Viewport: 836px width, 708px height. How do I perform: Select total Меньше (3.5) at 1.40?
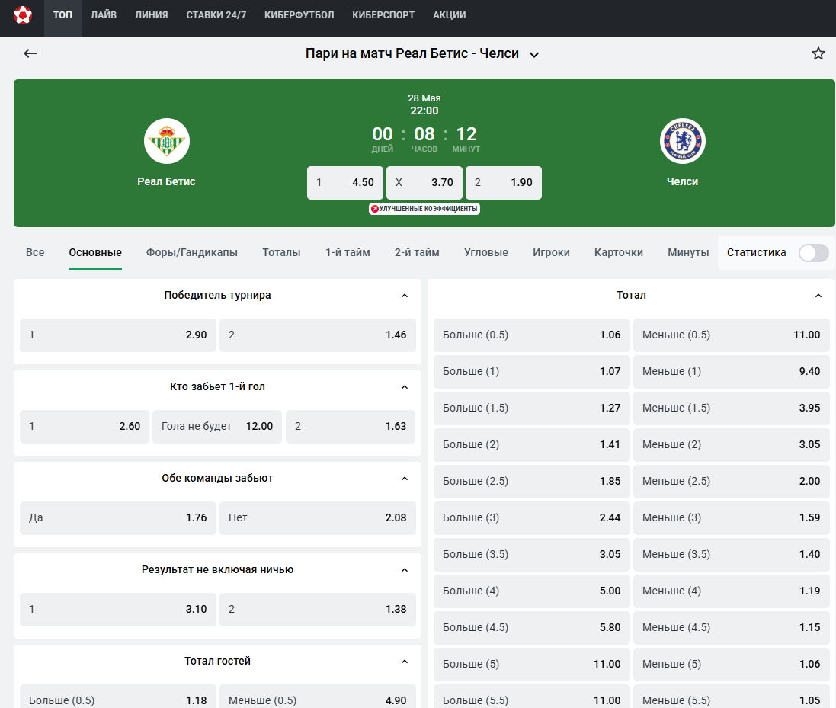732,555
